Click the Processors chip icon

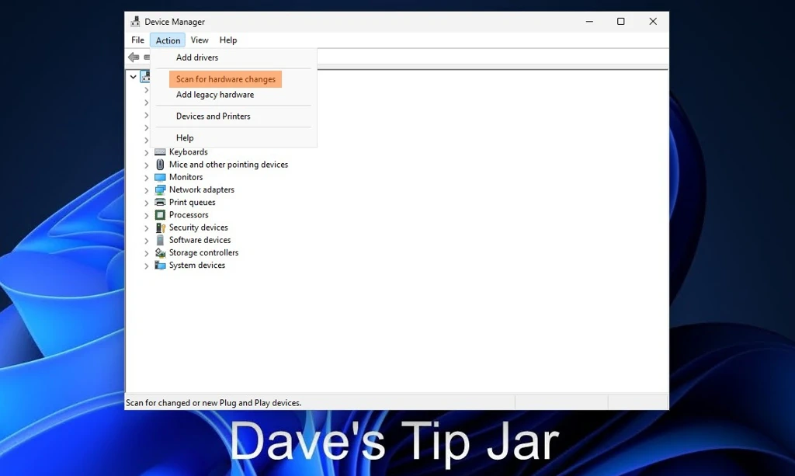click(160, 215)
